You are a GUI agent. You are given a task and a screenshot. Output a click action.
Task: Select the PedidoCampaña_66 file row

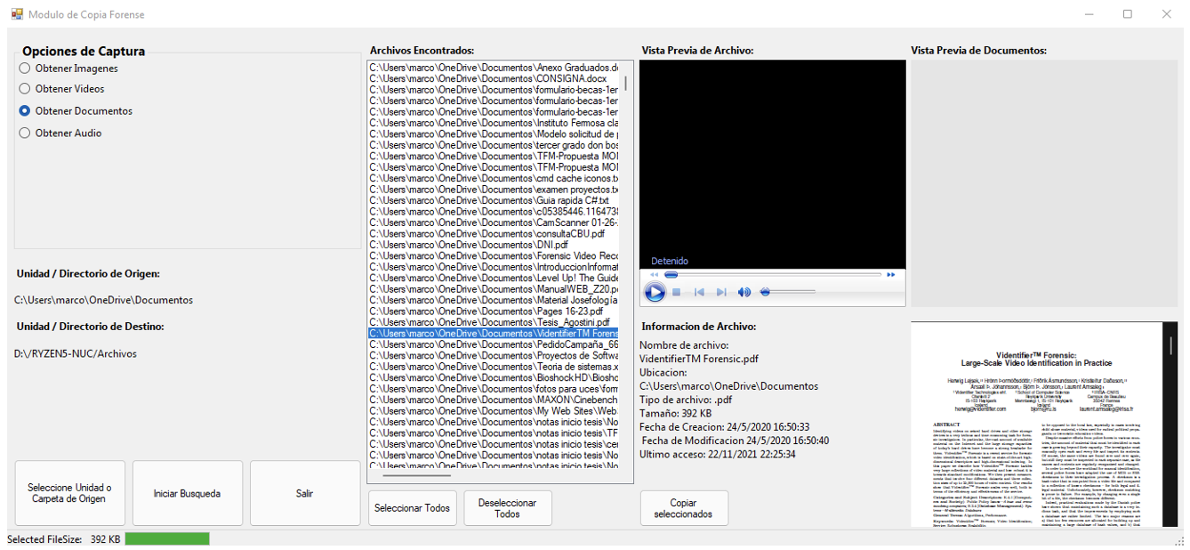click(494, 344)
